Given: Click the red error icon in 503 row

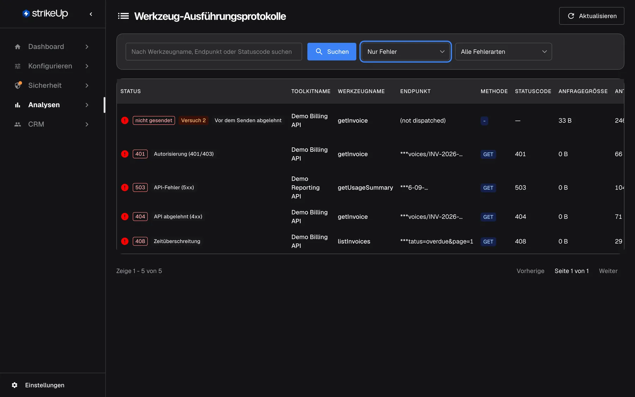Looking at the screenshot, I should tap(125, 187).
